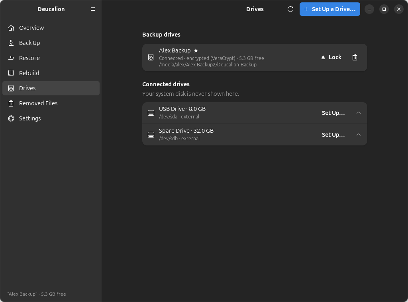
Task: Click the /dev/sdb · external text
Action: coord(179,139)
